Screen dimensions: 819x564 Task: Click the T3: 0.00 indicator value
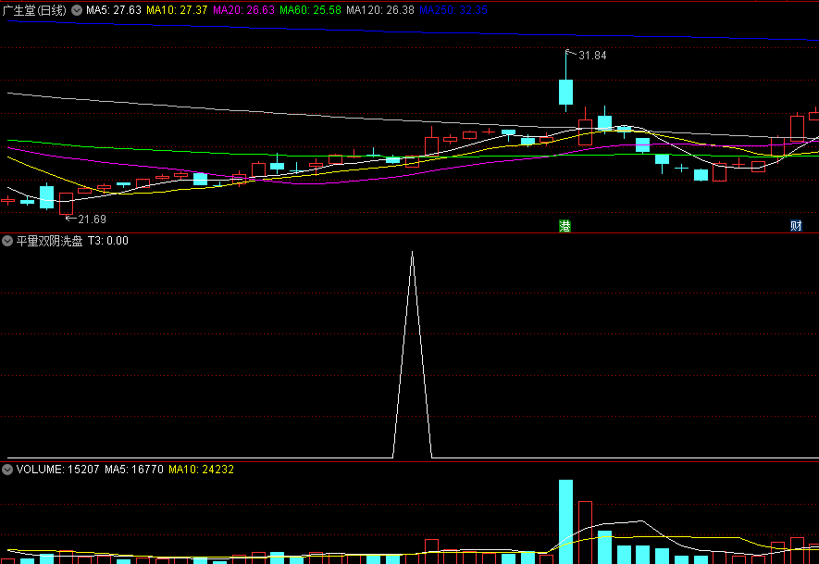(107, 241)
